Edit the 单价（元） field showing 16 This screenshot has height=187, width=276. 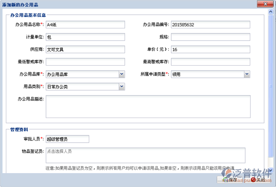[210, 49]
